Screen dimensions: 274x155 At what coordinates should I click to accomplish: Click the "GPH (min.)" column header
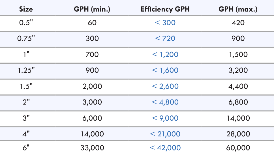point(92,9)
